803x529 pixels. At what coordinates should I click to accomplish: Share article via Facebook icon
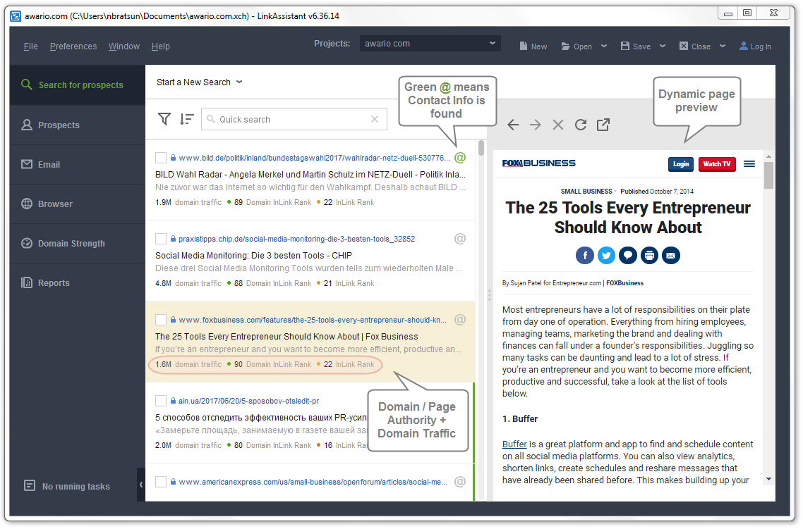pyautogui.click(x=584, y=255)
